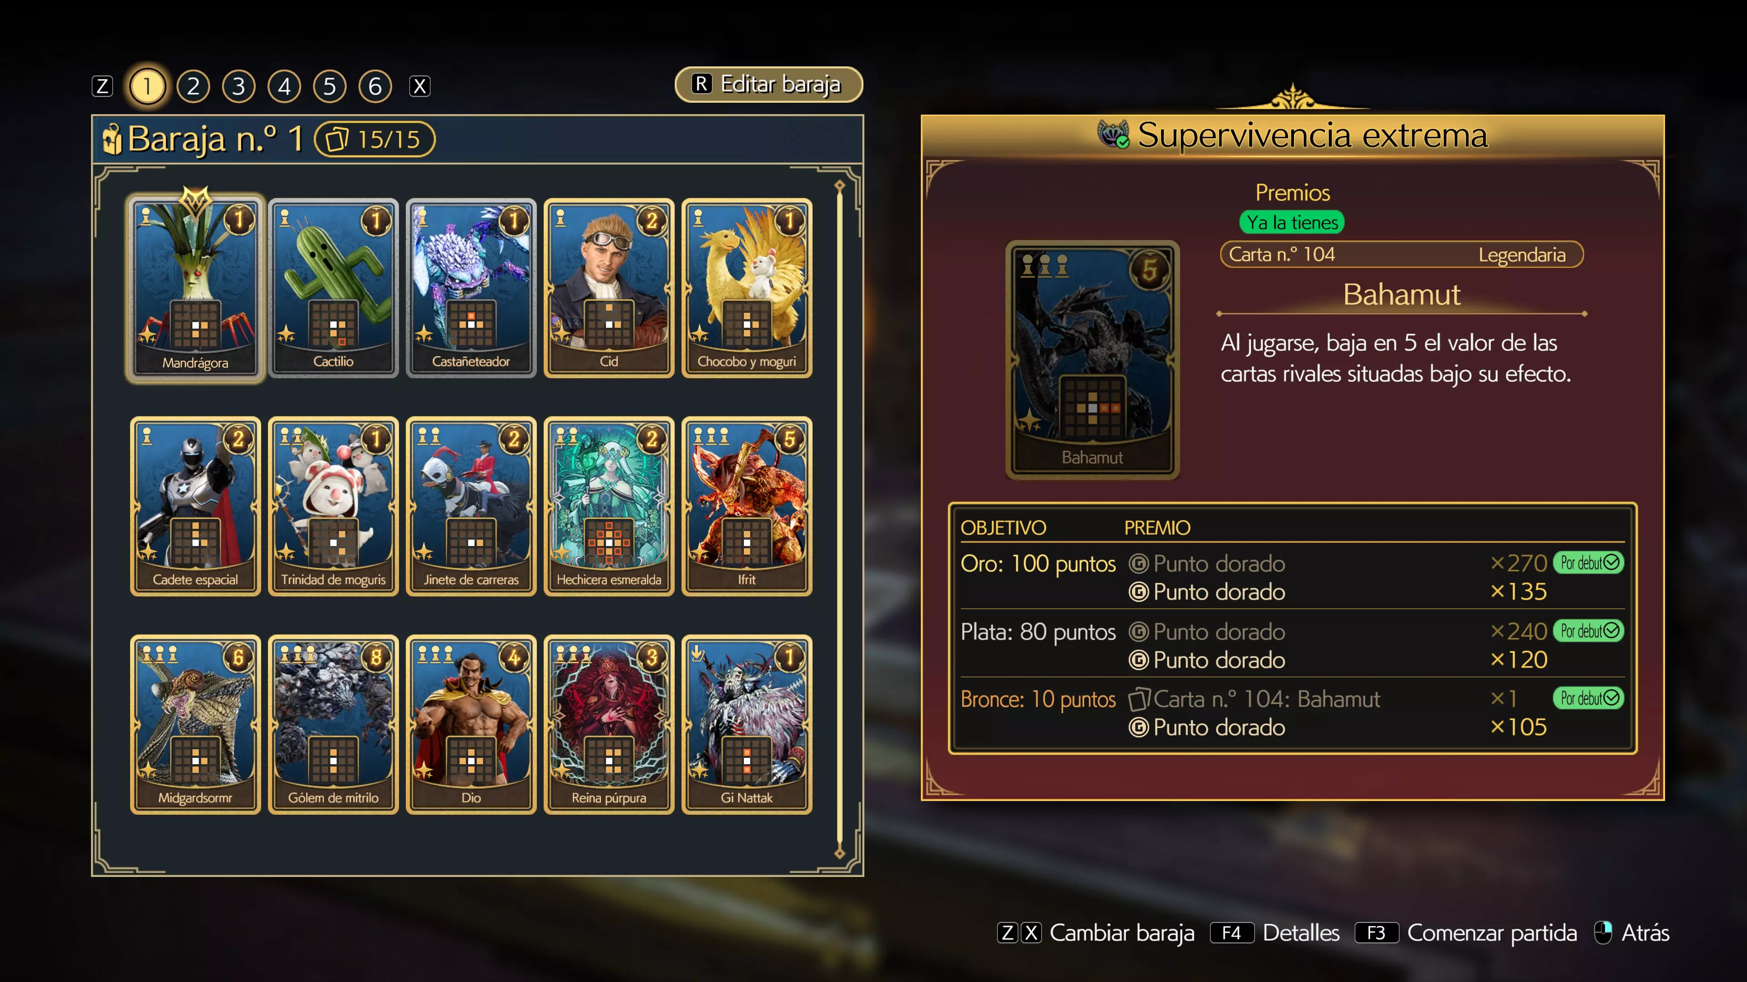Choose the Ifrit card

coord(747,506)
